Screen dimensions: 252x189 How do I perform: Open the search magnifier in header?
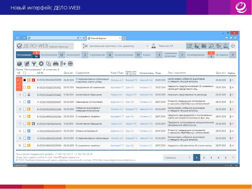[x=211, y=46]
